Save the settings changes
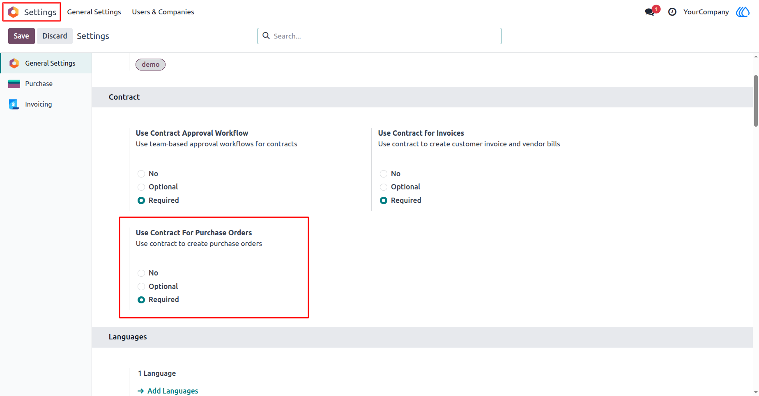This screenshot has height=396, width=759. click(21, 36)
